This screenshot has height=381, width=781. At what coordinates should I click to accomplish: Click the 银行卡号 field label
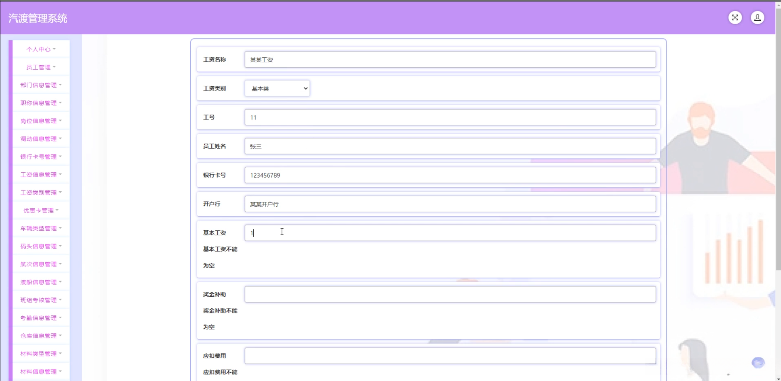click(x=214, y=175)
